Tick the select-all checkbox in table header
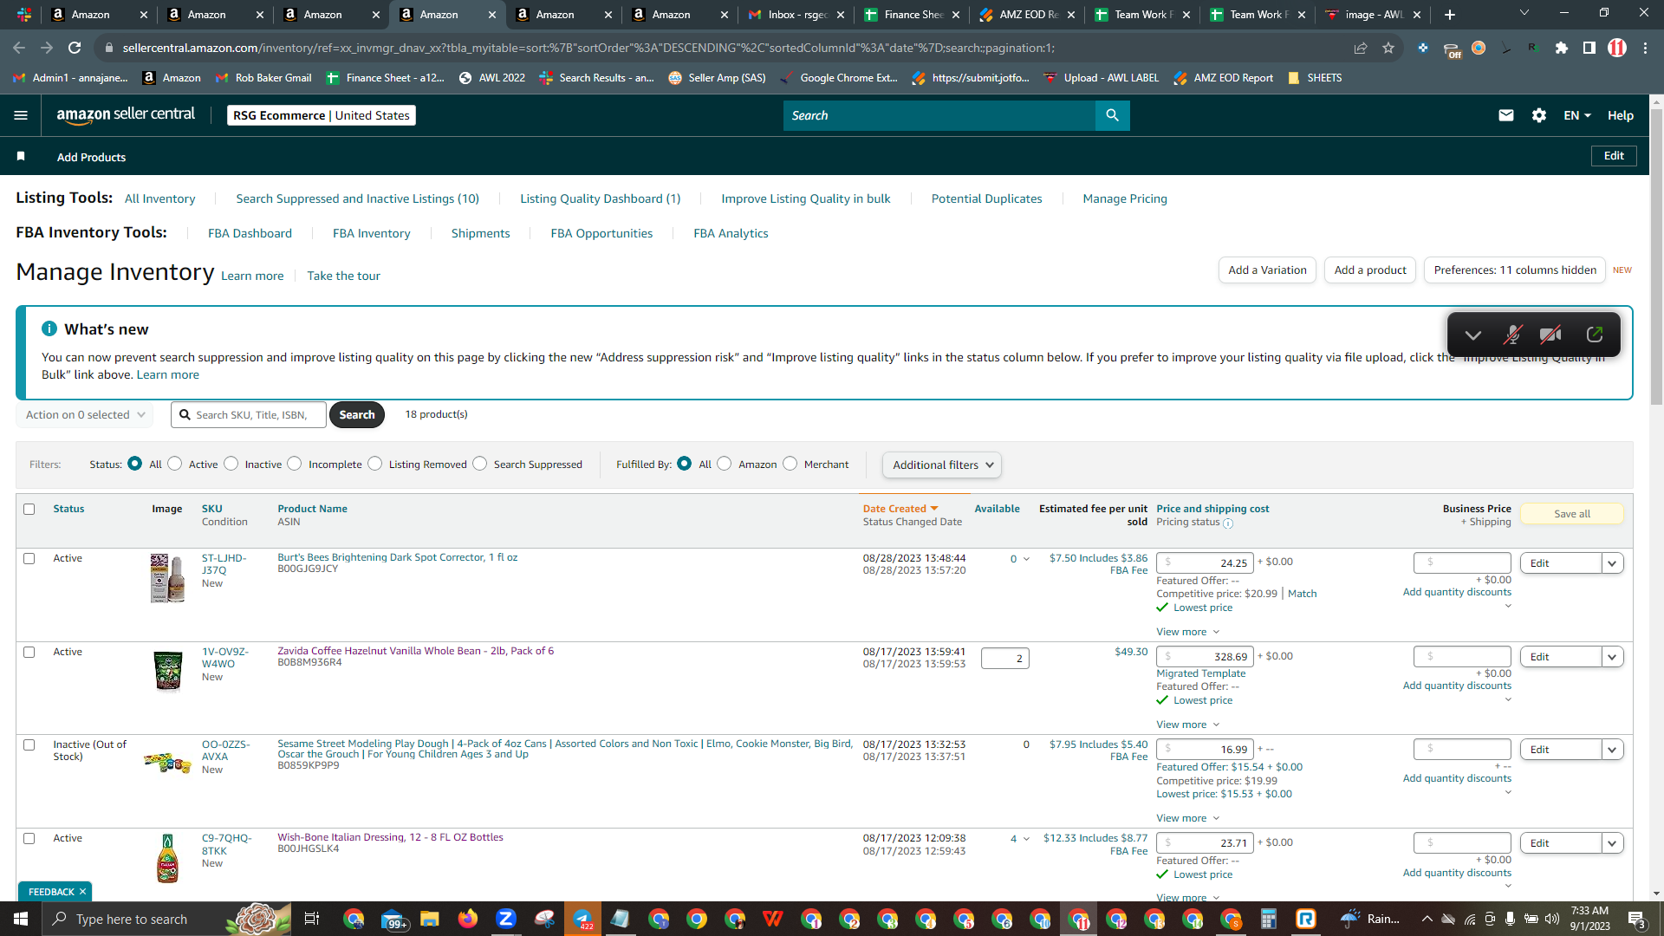 point(29,509)
